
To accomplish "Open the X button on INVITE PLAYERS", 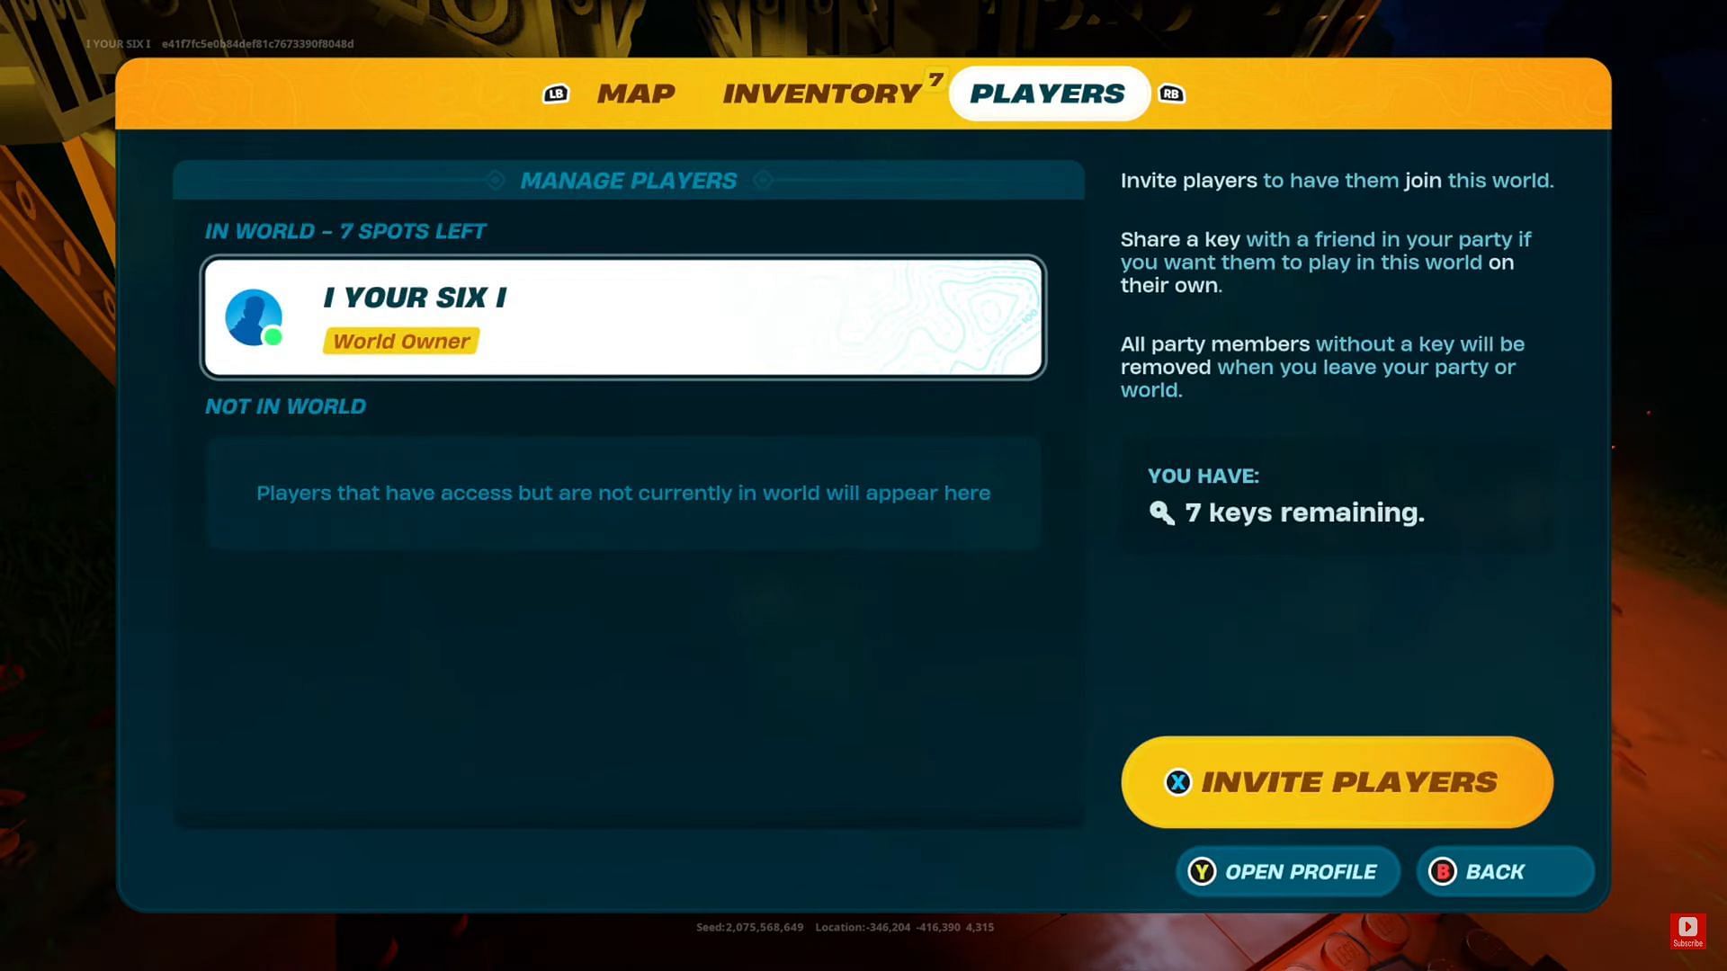I will 1177,782.
